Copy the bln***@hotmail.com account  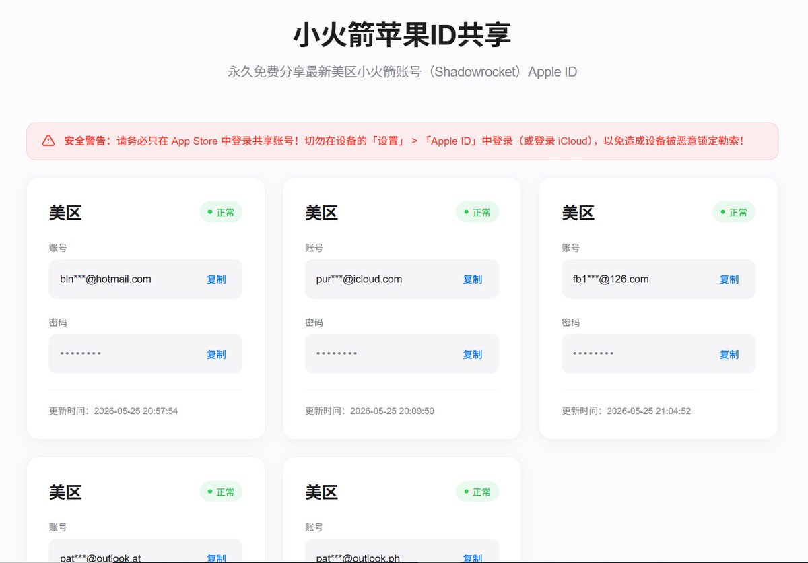coord(216,279)
